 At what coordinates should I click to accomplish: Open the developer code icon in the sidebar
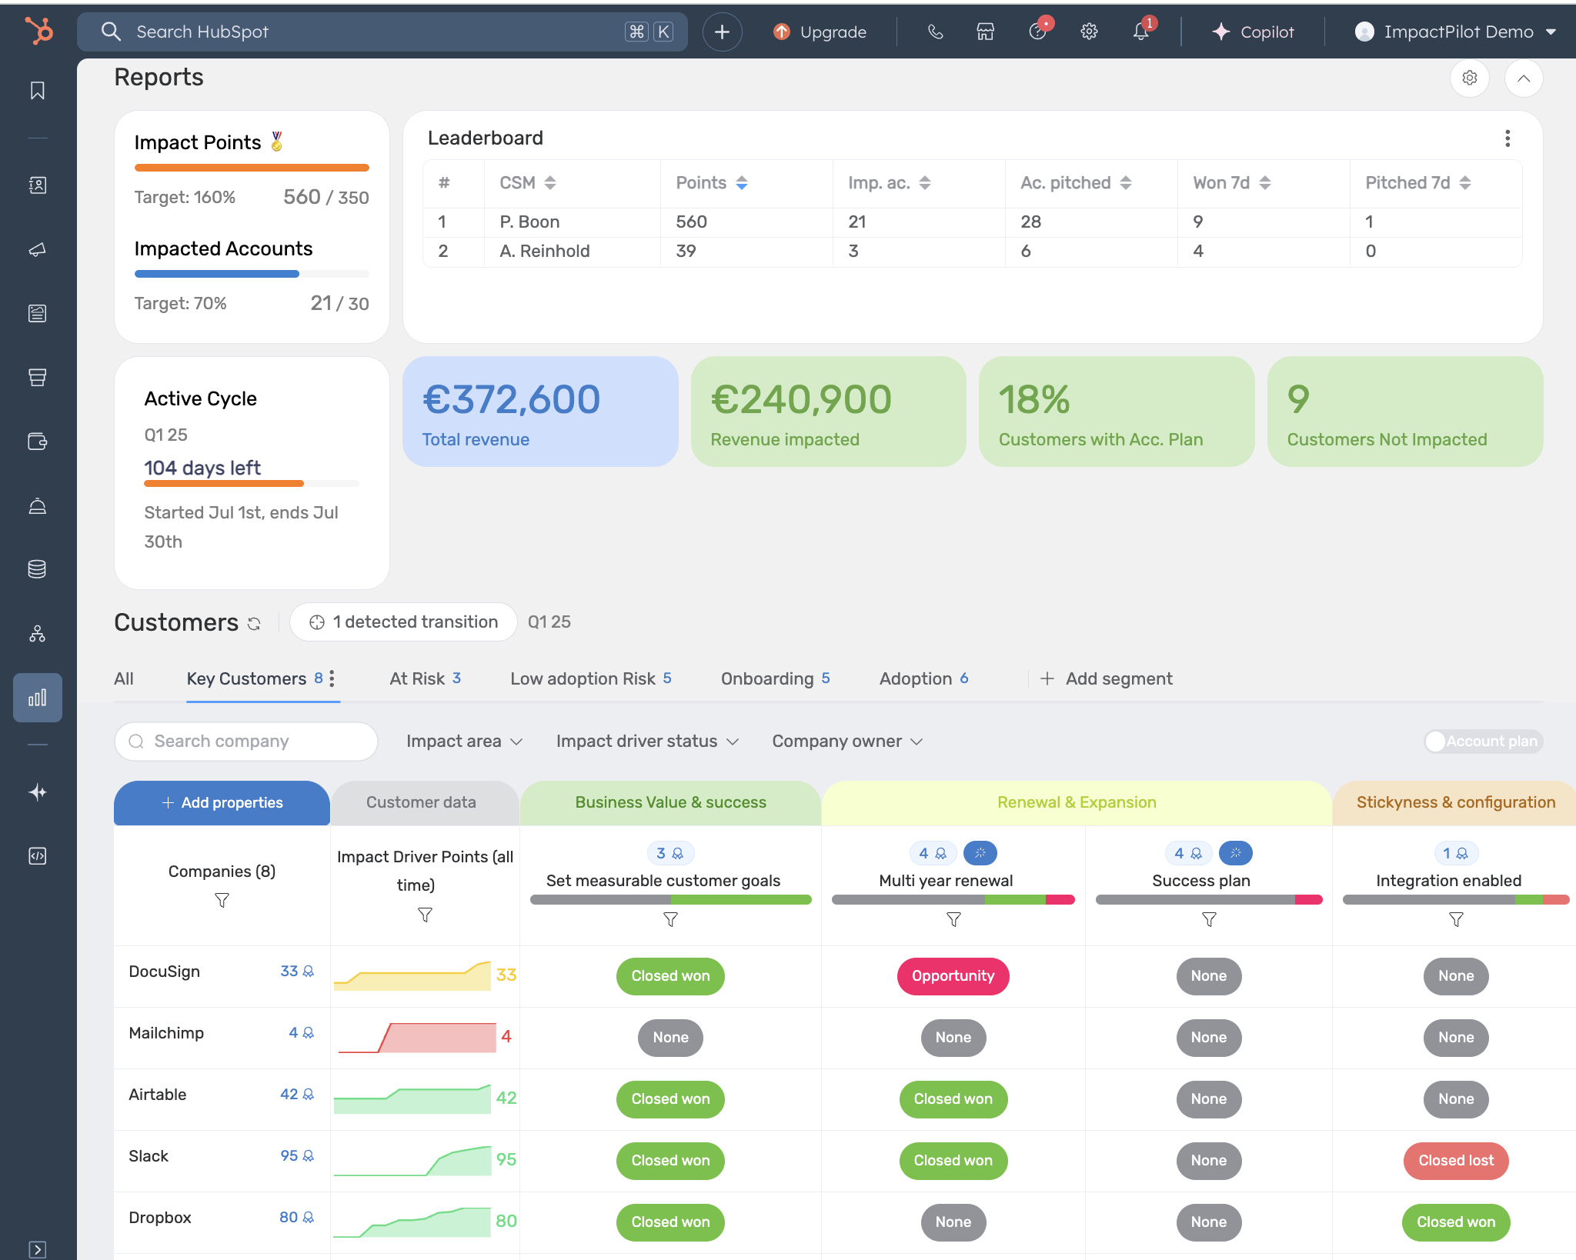(x=38, y=856)
